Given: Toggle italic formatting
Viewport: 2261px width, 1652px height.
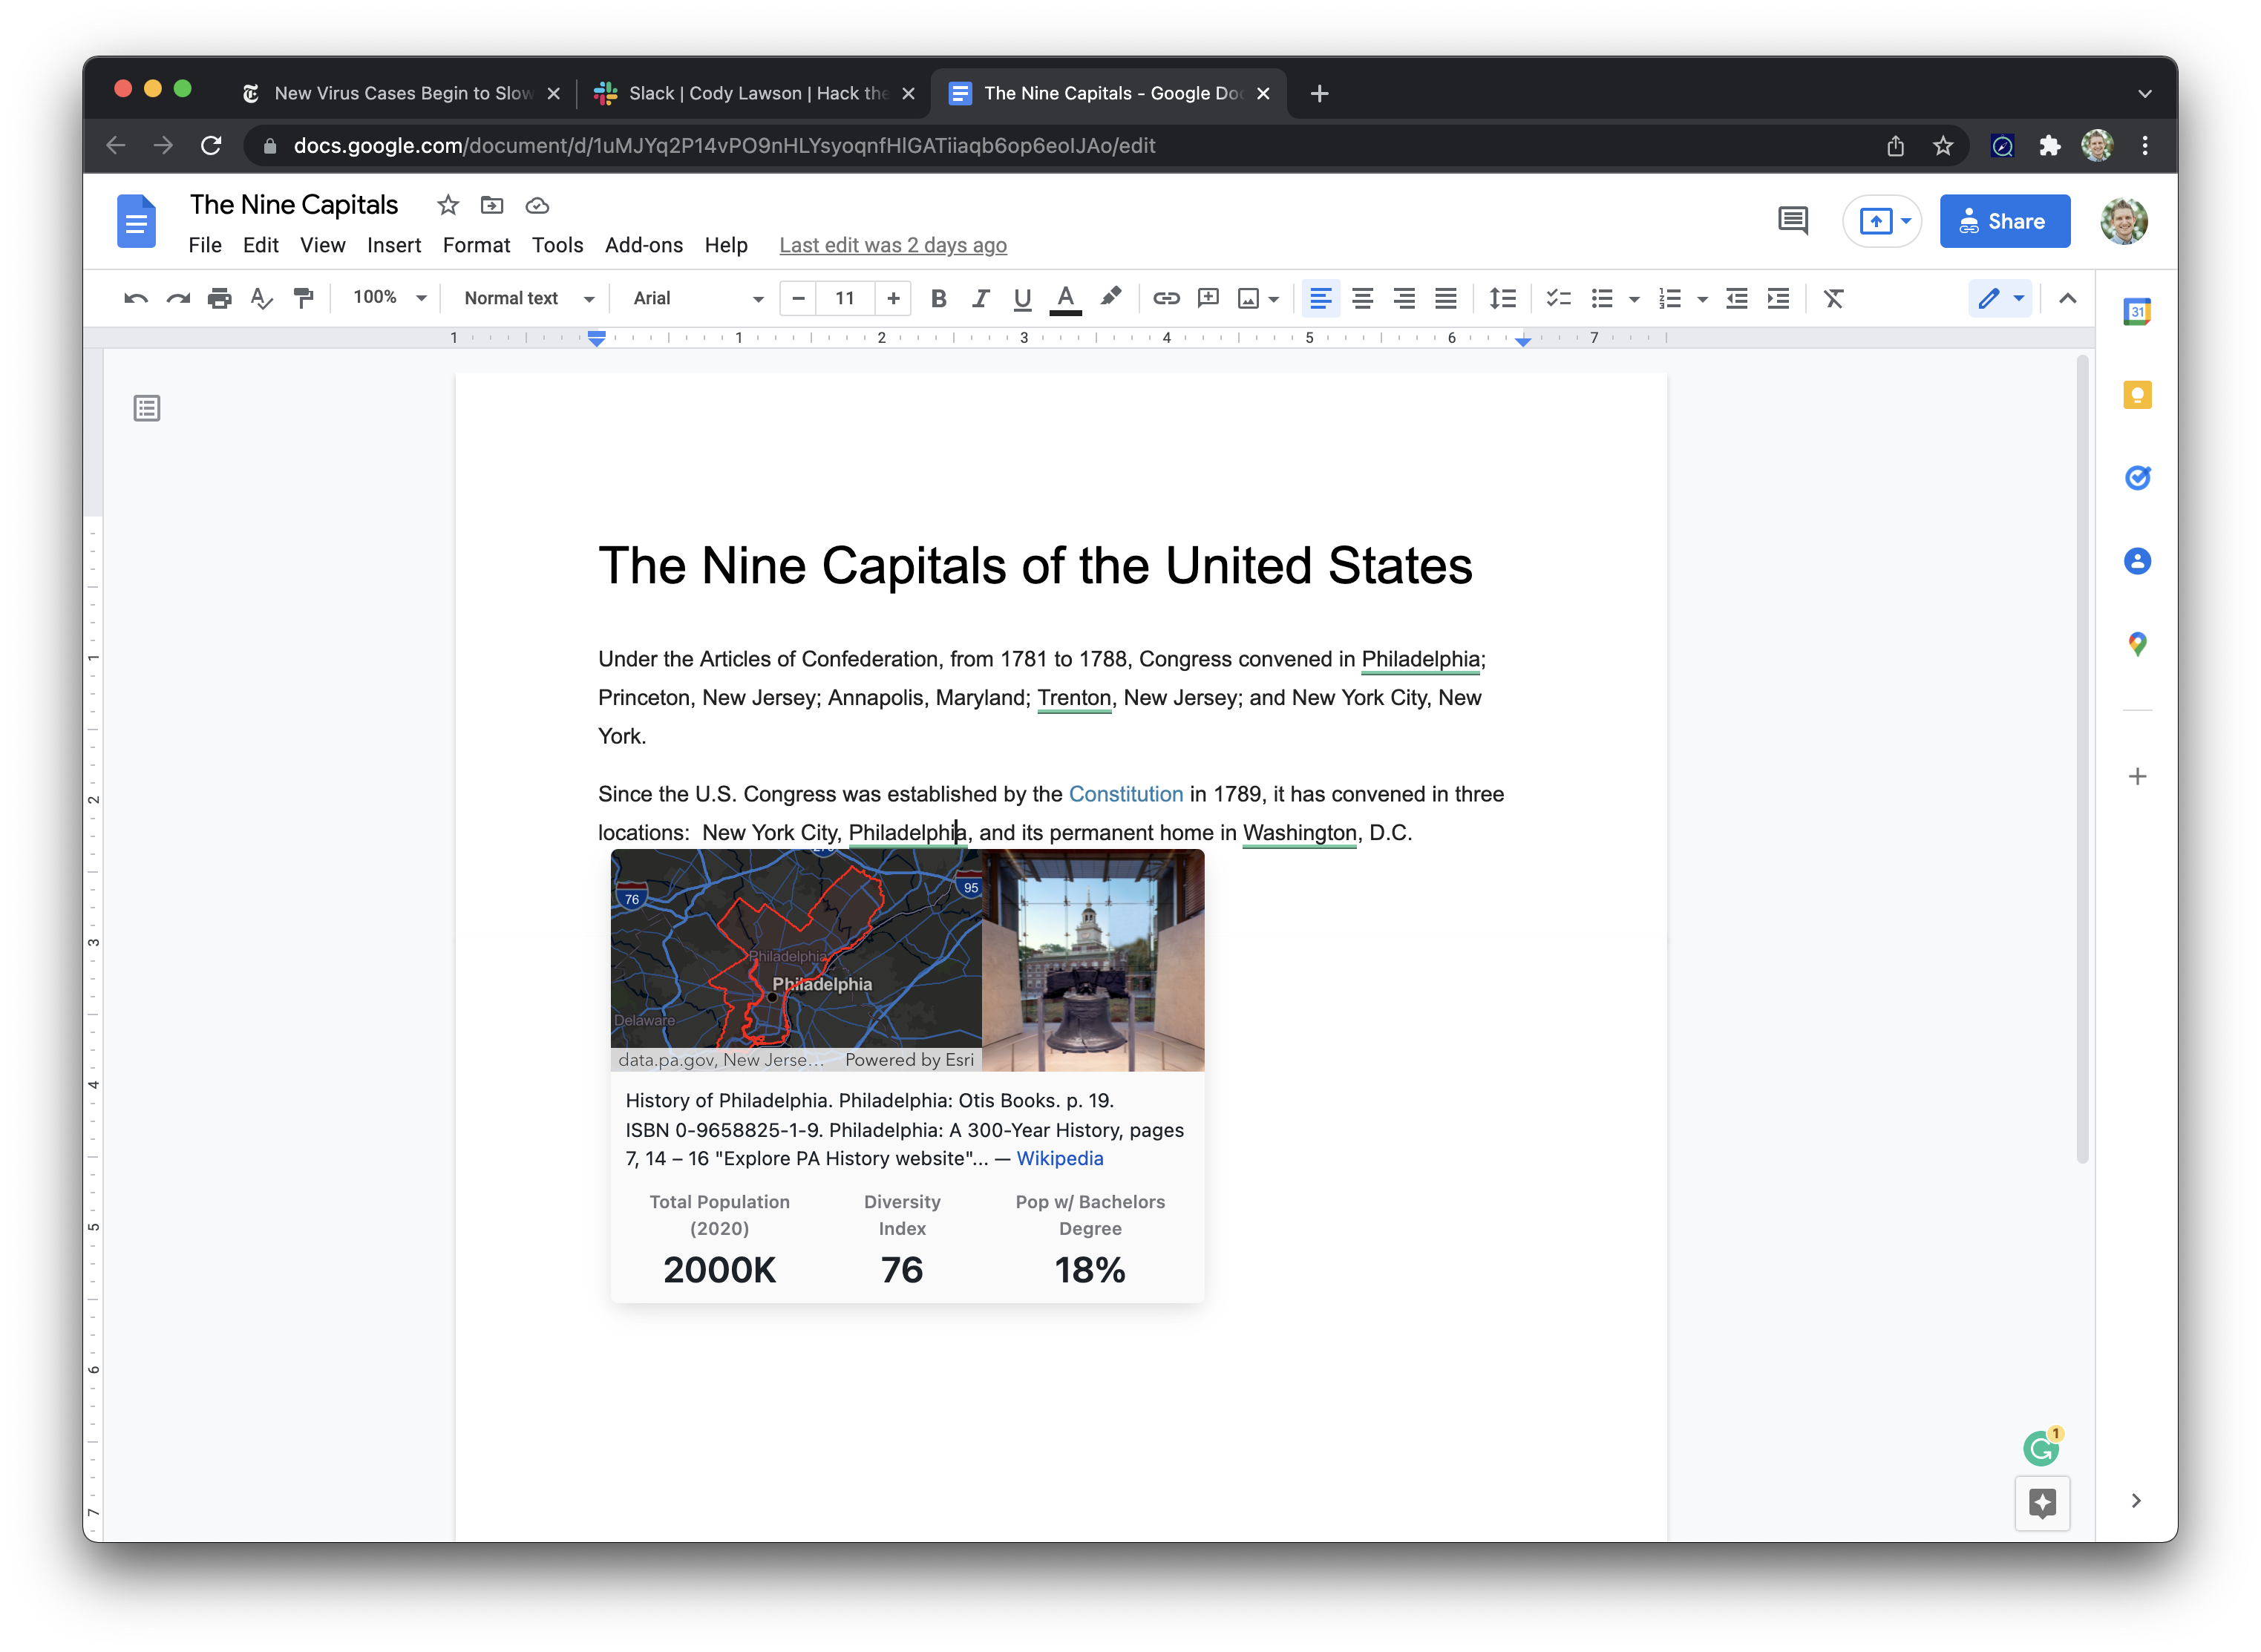Looking at the screenshot, I should point(980,298).
